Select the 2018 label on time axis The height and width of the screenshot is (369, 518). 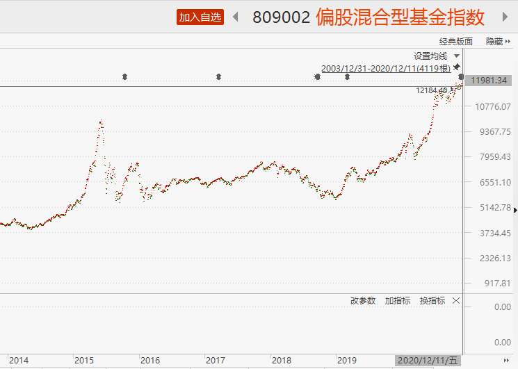coord(282,361)
